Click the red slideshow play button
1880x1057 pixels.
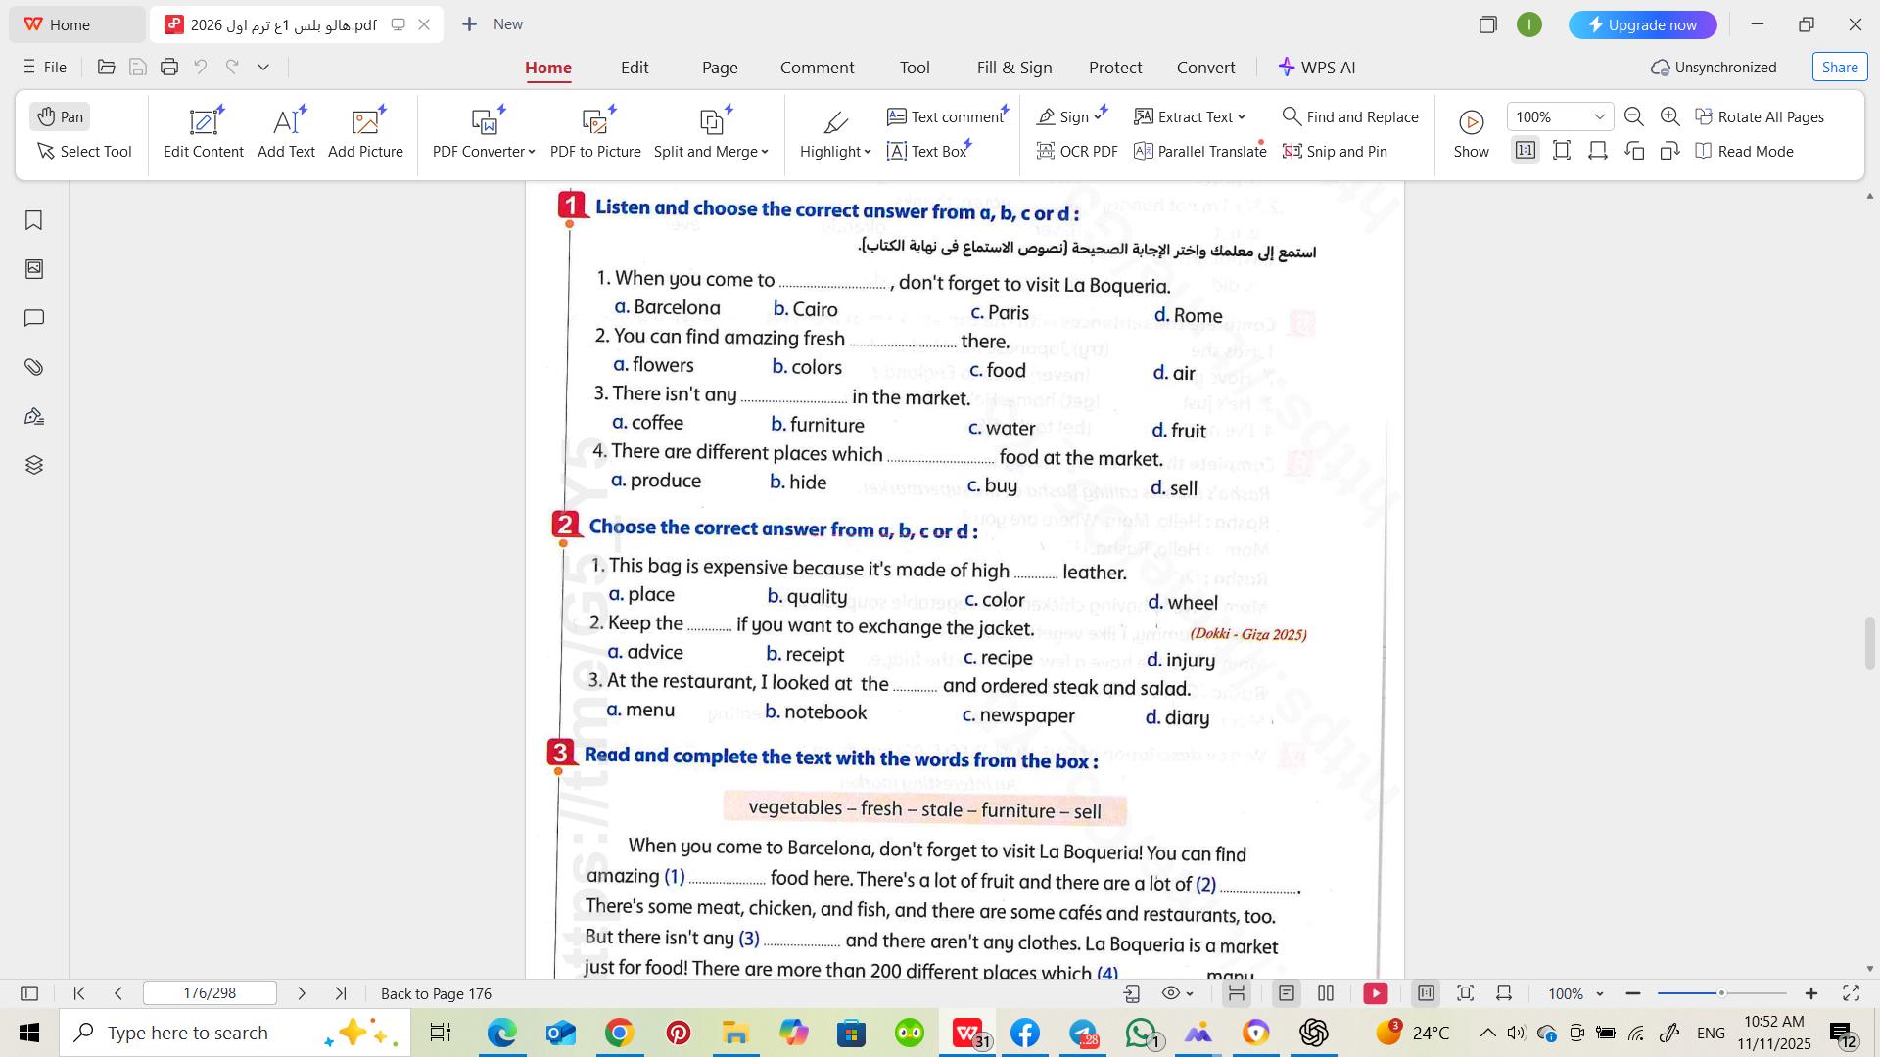[x=1375, y=993]
